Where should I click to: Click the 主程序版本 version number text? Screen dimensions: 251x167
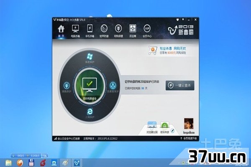100,139
